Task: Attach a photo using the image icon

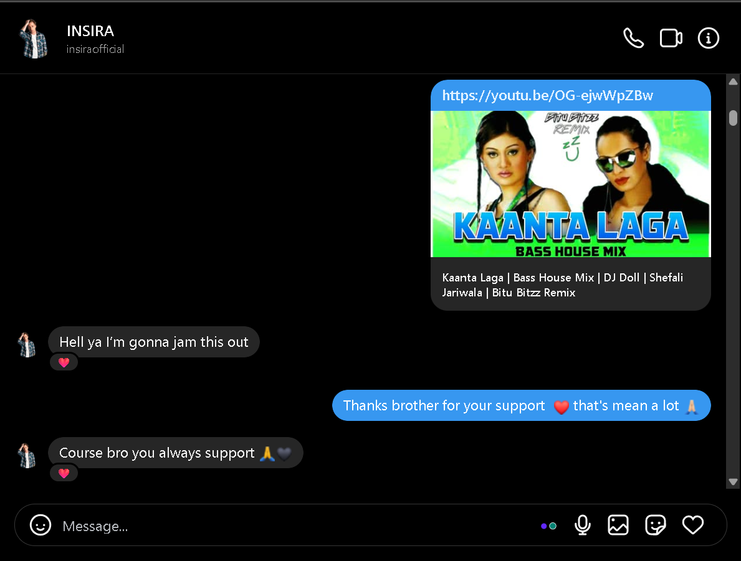Action: point(618,525)
